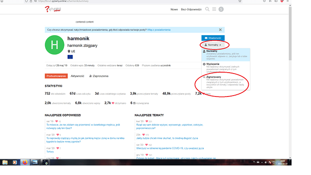Open 'To naprawdę rządzący myślą' reply link
This screenshot has width=311, height=175.
pos(85,140)
